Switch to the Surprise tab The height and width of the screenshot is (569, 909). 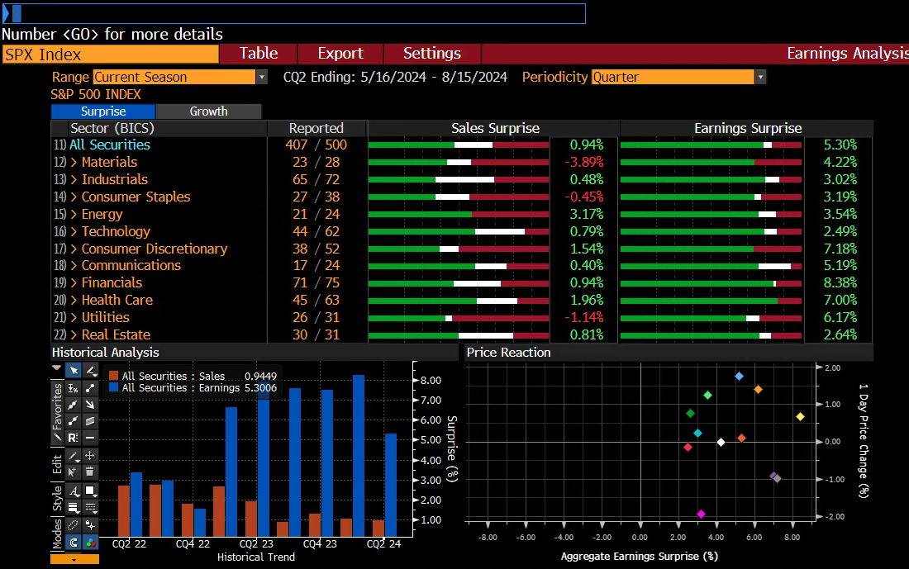(103, 111)
